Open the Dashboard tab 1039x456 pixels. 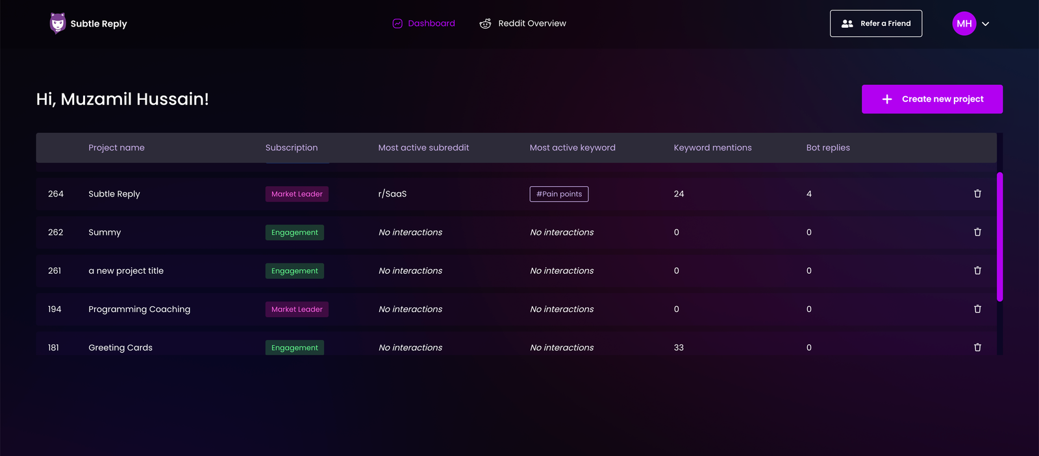coord(424,23)
